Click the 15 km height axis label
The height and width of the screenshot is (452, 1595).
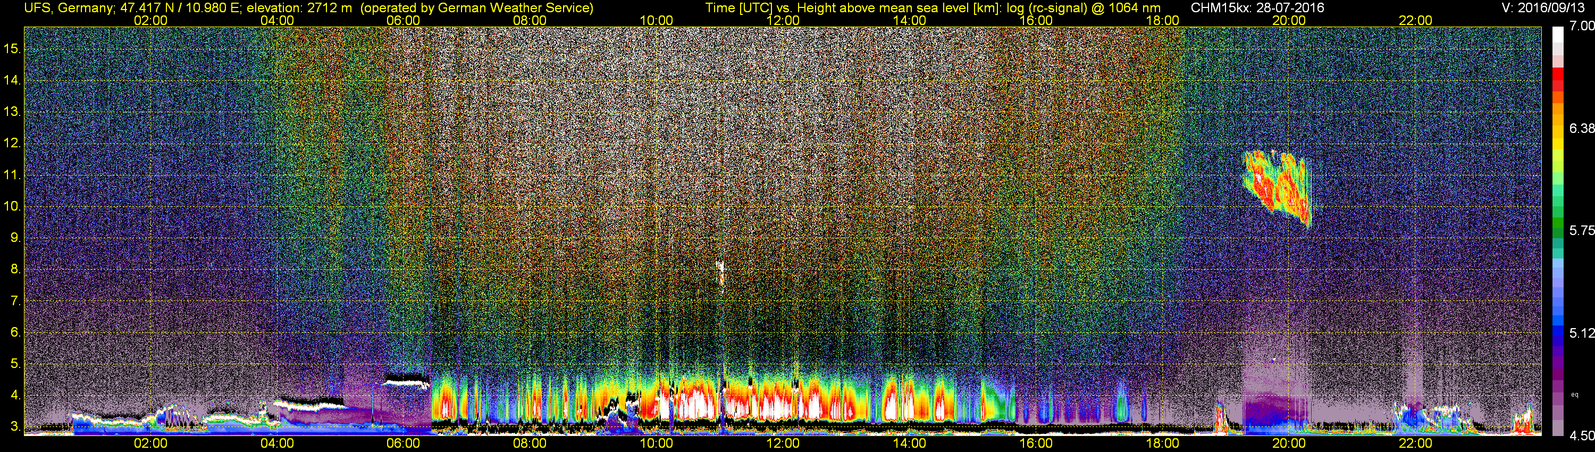pyautogui.click(x=12, y=49)
